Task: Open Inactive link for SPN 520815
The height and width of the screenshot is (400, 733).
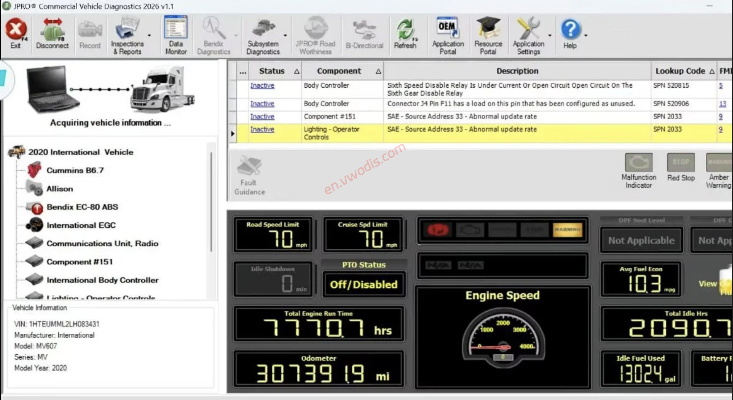Action: coord(262,85)
